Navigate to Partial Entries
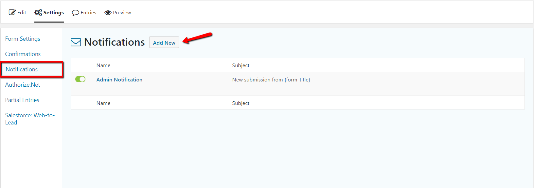 tap(22, 100)
